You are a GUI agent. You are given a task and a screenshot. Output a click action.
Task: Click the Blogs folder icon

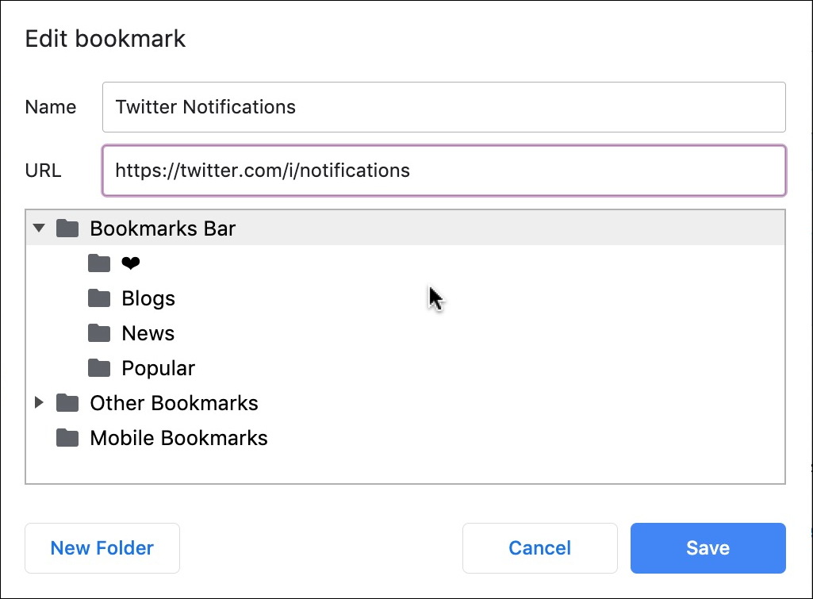tap(99, 298)
